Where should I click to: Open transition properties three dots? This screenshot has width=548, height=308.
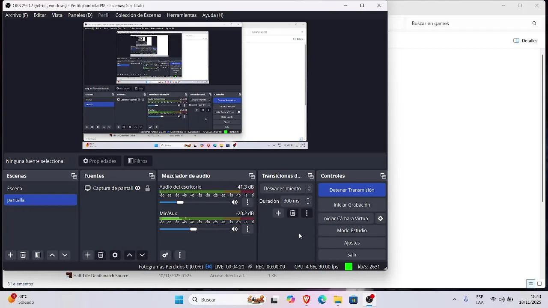[307, 213]
